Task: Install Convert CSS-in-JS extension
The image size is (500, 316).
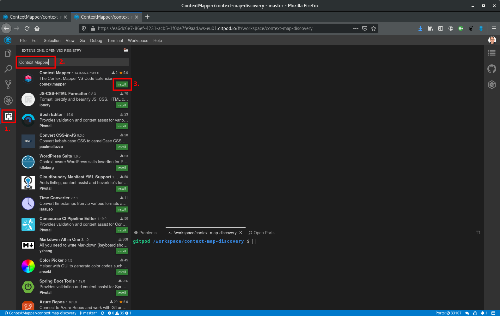Action: 122,147
